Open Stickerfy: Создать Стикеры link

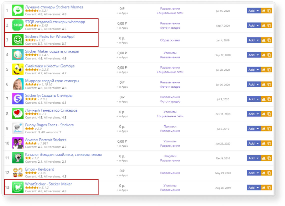pos(49,95)
